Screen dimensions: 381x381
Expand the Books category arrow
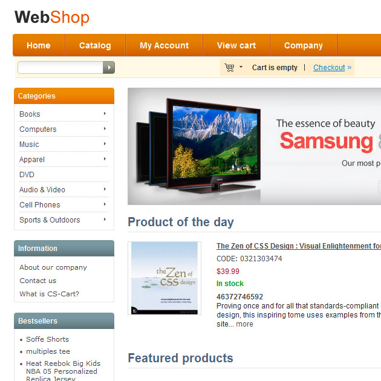click(105, 114)
